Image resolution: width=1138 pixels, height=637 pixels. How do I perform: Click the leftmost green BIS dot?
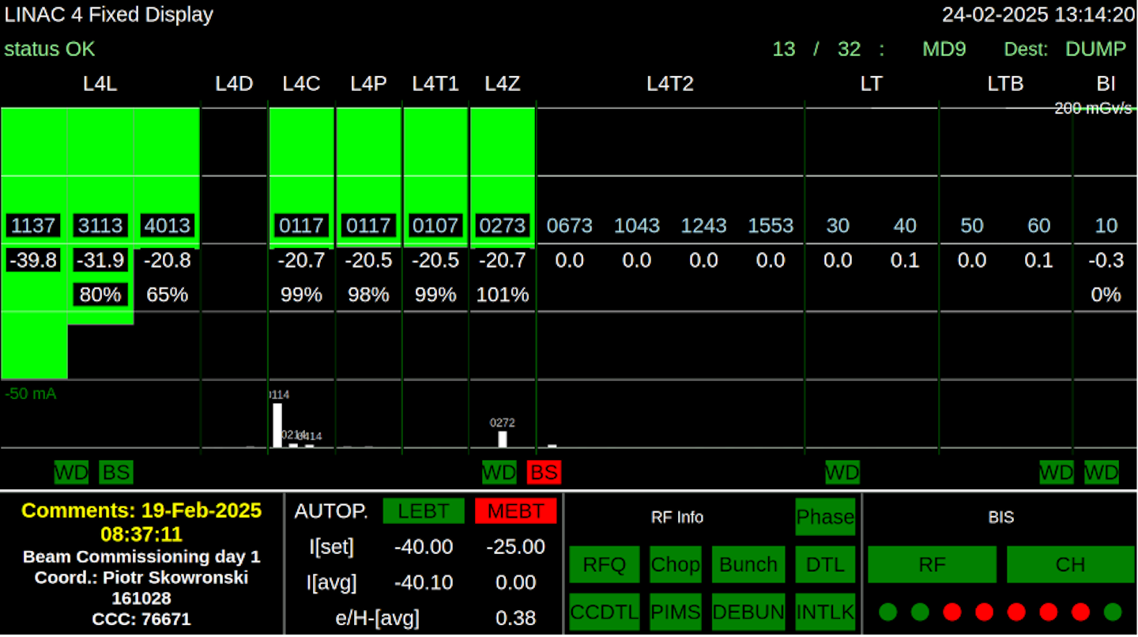pos(888,611)
